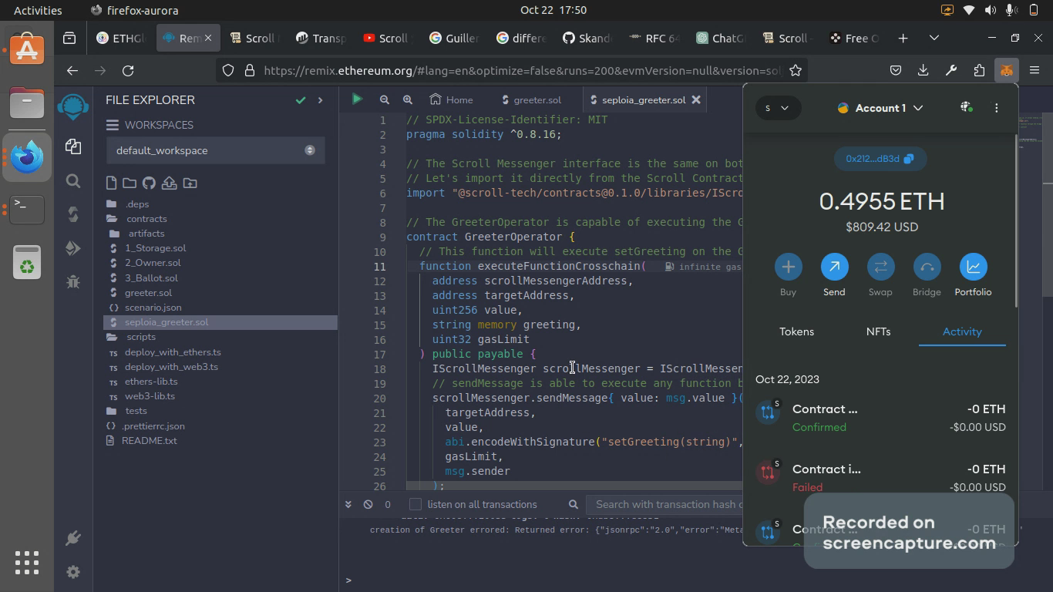Open deploy_with_ethers.ts script
The width and height of the screenshot is (1053, 592).
[x=173, y=352]
